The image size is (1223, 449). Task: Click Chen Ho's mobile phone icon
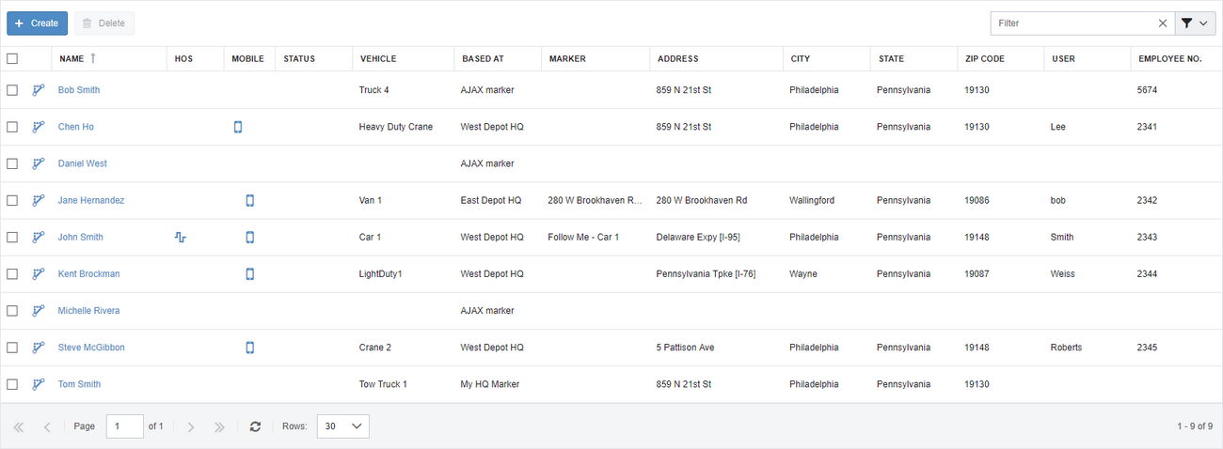click(x=238, y=127)
